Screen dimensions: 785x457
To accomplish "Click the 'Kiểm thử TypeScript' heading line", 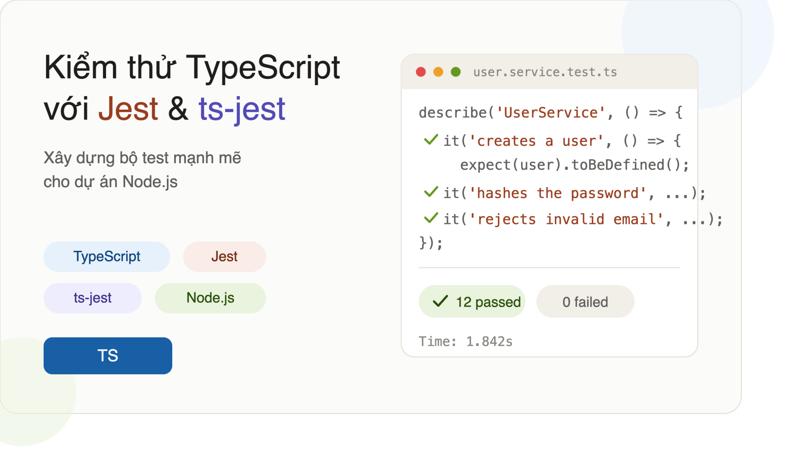I will click(192, 67).
